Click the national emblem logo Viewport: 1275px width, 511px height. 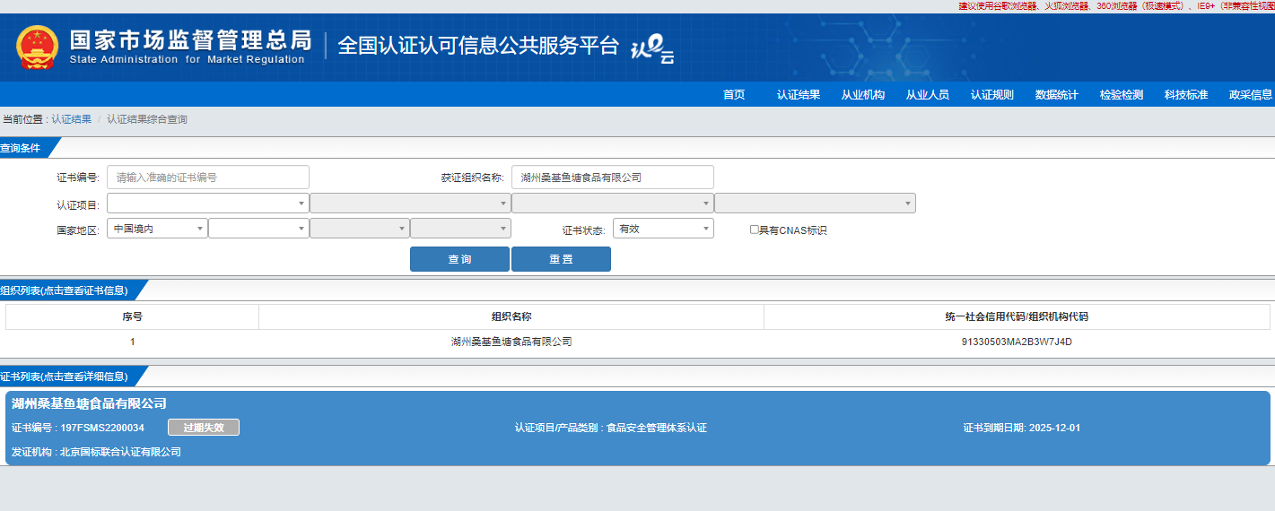(38, 48)
